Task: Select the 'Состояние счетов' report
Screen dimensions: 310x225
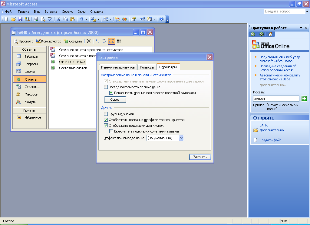Action: (73, 68)
